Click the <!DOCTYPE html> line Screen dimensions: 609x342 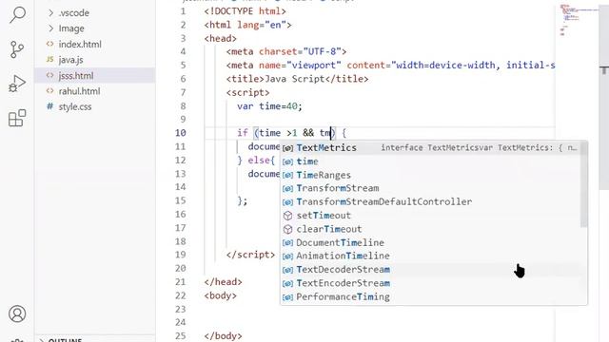(x=246, y=11)
